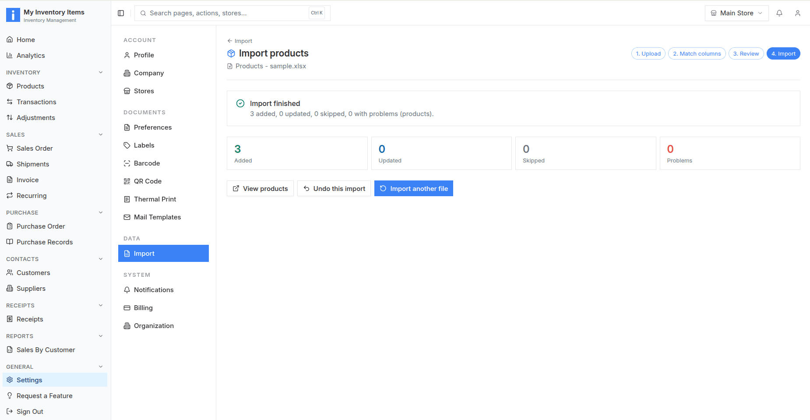Go back via the Import link

click(240, 41)
